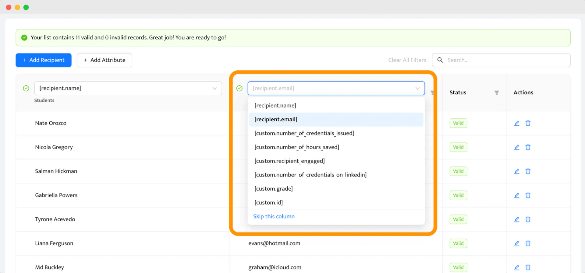Pick [custom.number_of_credentials_issued] option
Viewport: 585px width, 273px height.
336,133
